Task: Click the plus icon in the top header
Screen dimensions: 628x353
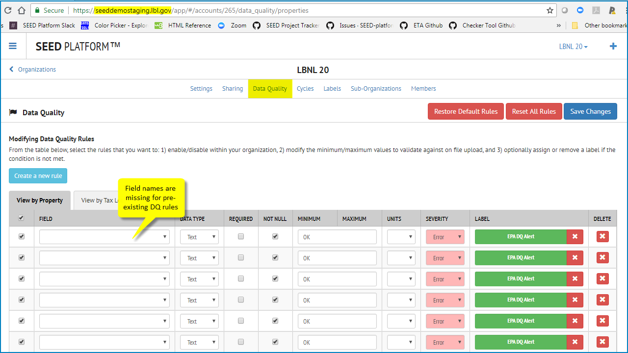Action: (x=613, y=46)
